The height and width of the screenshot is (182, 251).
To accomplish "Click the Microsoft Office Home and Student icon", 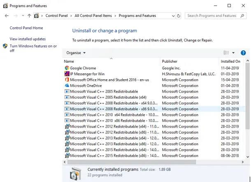I will point(67,80).
